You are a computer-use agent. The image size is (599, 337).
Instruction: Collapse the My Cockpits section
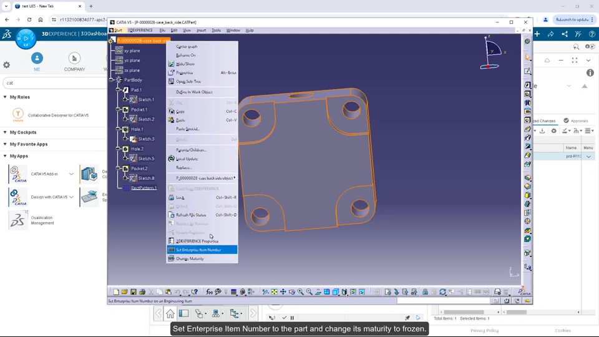tap(5, 132)
